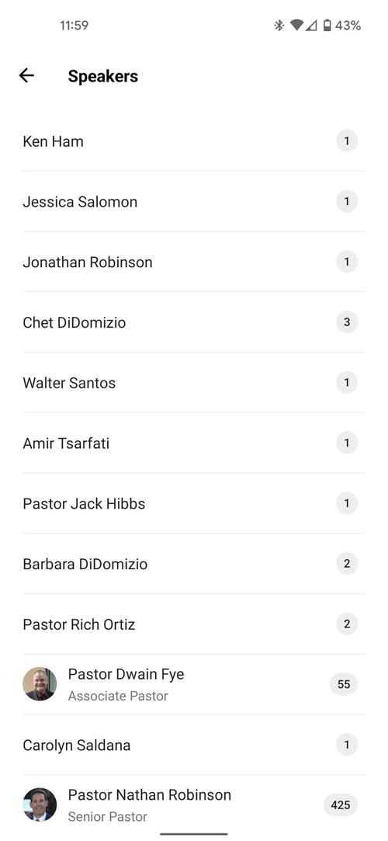This screenshot has width=388, height=841.
Task: Tap the Bluetooth status icon
Action: (x=279, y=25)
